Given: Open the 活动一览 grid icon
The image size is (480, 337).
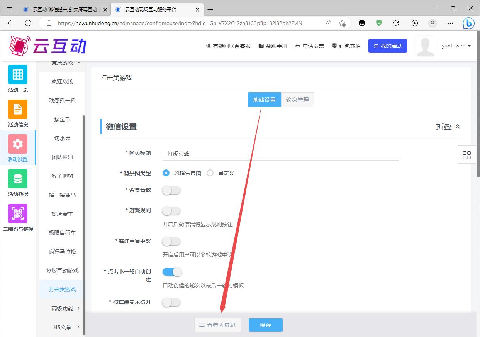Looking at the screenshot, I should point(18,75).
